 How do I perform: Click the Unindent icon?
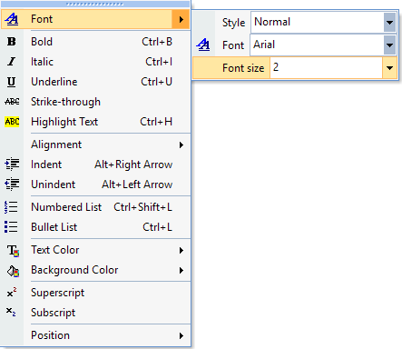[12, 184]
